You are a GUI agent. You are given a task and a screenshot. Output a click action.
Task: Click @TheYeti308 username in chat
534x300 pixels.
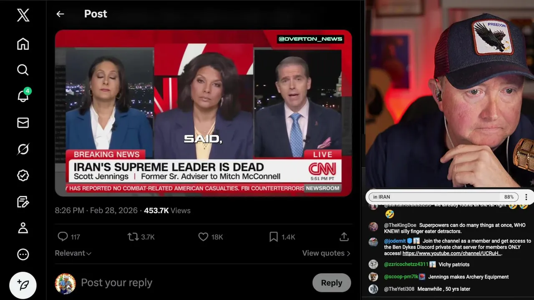coord(399,289)
